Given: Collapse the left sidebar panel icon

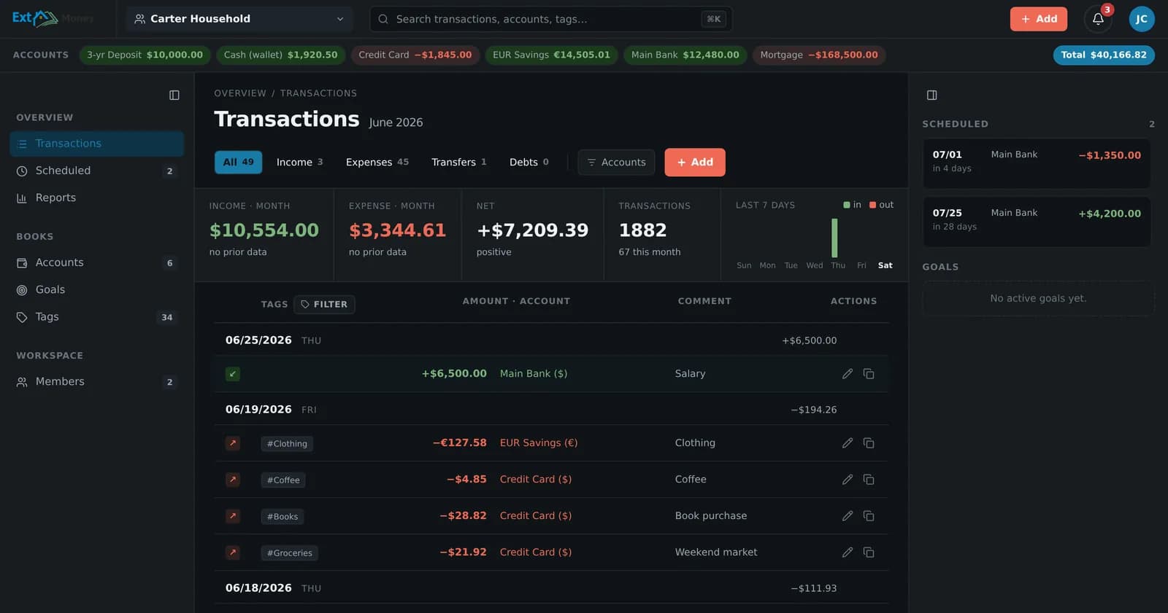Looking at the screenshot, I should pyautogui.click(x=174, y=95).
